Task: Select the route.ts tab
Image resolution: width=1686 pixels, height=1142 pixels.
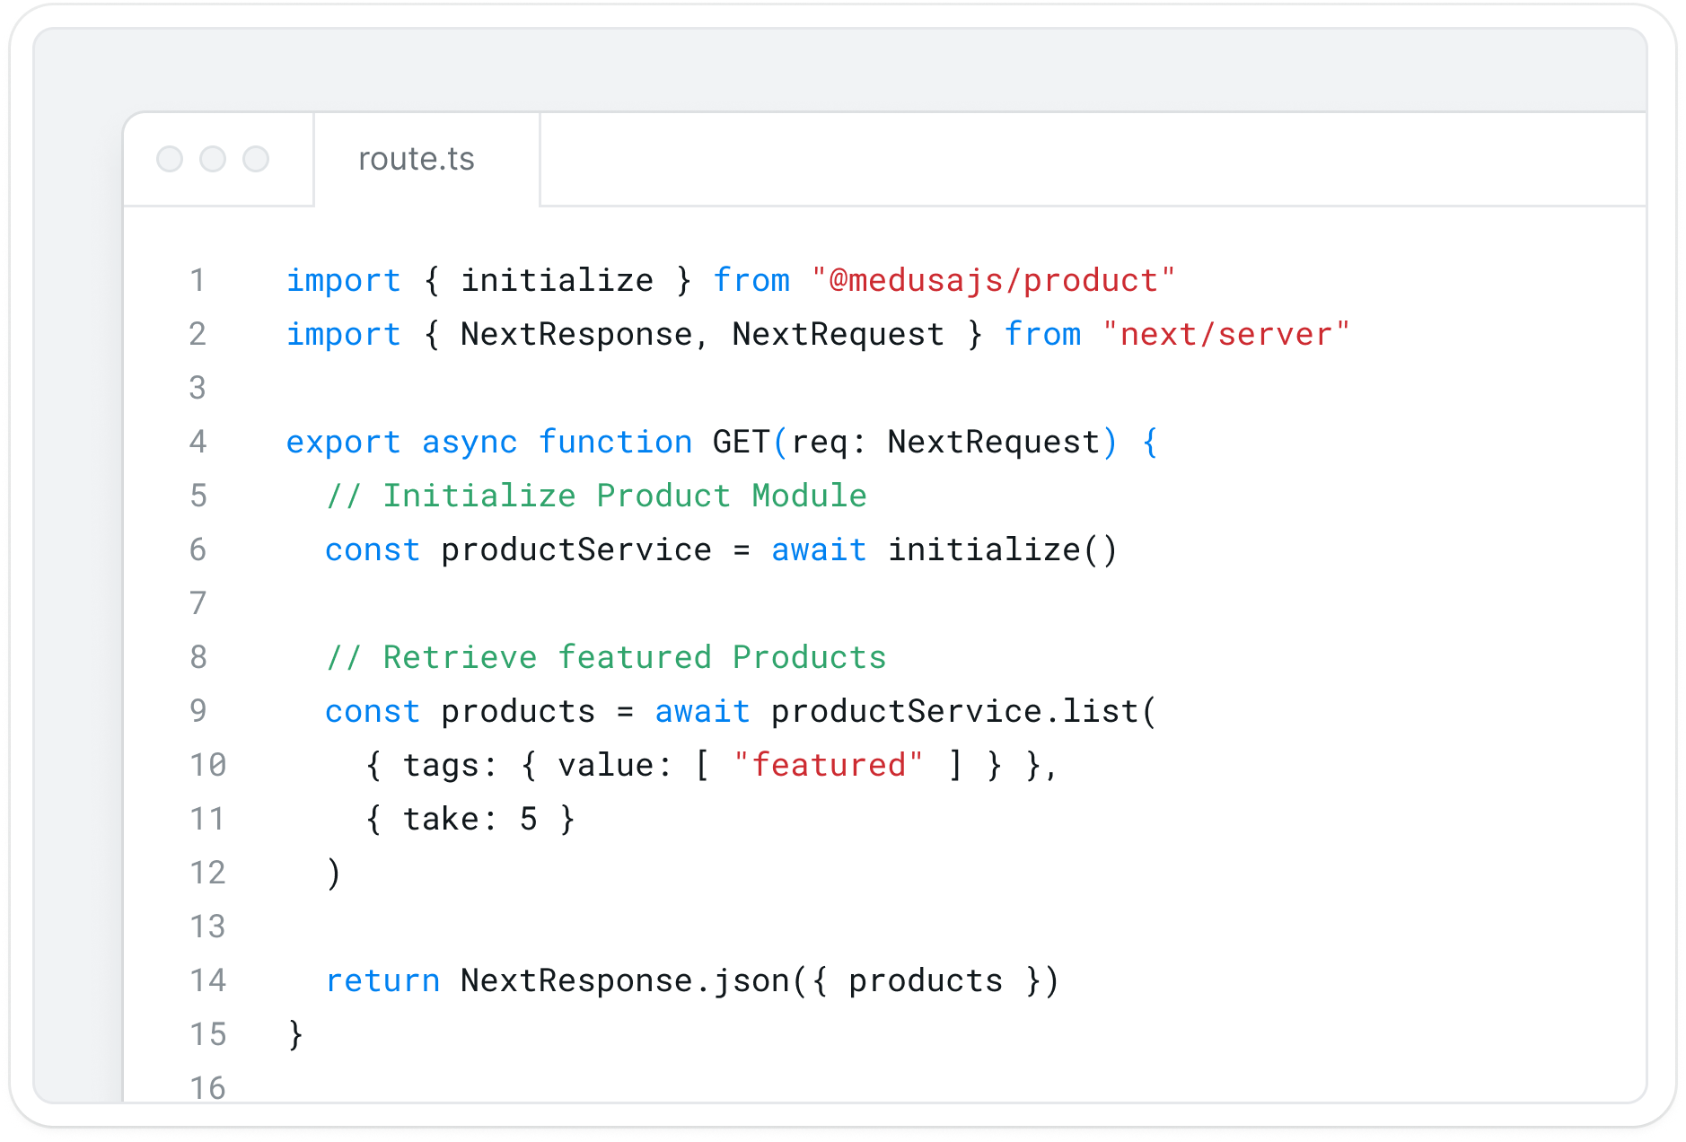Action: tap(426, 159)
